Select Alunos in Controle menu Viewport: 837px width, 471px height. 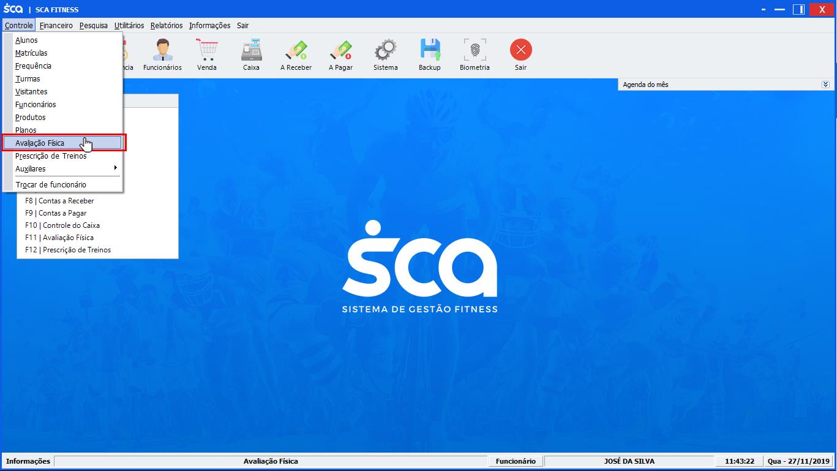[62, 40]
